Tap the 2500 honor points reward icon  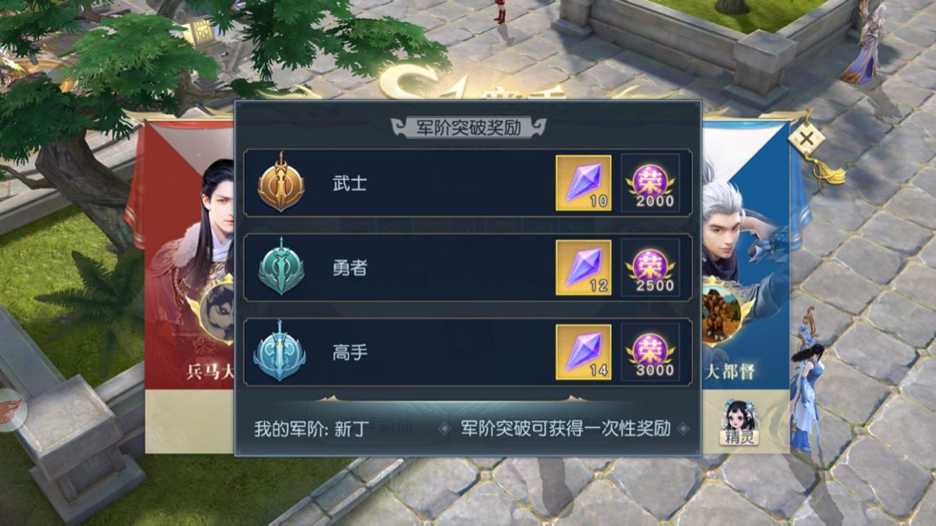(650, 268)
